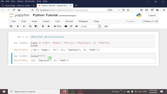Click the Jupyter logo link
Screen dimensions: 167x94
[x=19, y=15]
